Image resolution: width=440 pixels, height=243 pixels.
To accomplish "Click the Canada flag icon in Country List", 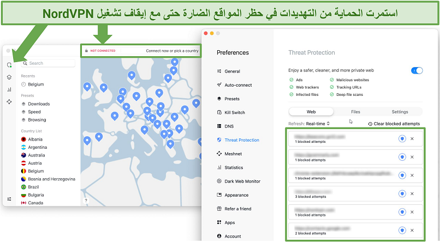I will 23,203.
